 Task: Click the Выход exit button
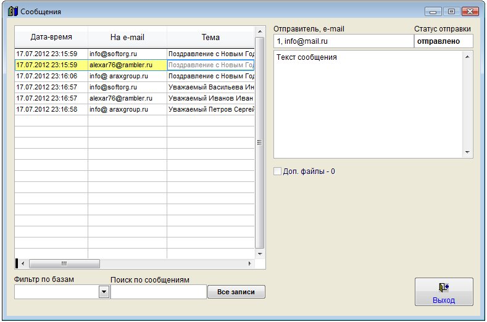coord(444,292)
